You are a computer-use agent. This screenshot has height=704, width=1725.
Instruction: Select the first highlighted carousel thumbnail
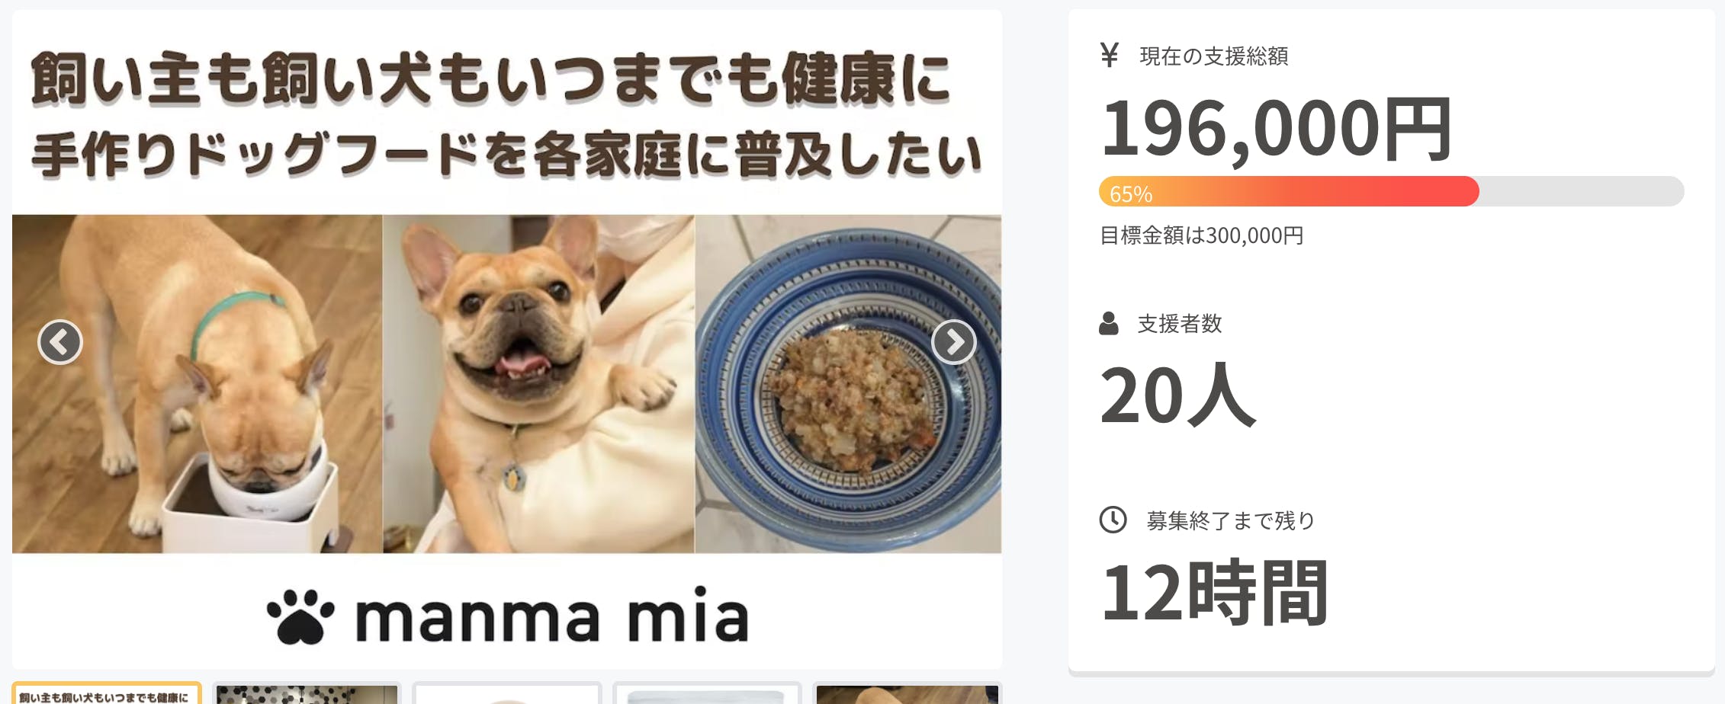tap(107, 693)
